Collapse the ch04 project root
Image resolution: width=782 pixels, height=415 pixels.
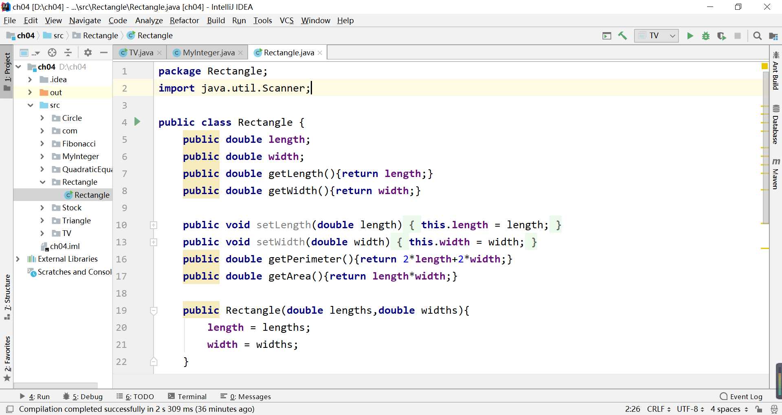[18, 67]
